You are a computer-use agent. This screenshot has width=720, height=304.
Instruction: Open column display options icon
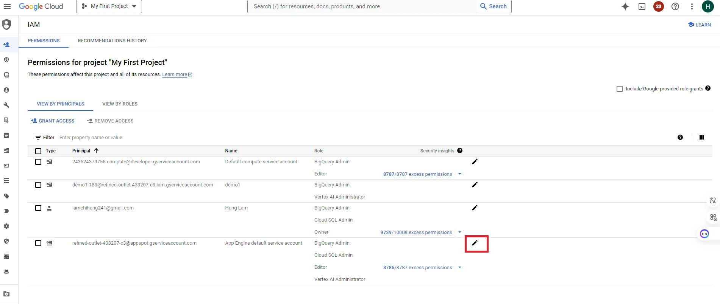702,138
